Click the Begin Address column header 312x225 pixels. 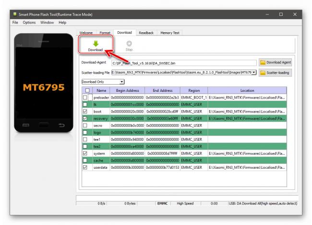click(127, 90)
